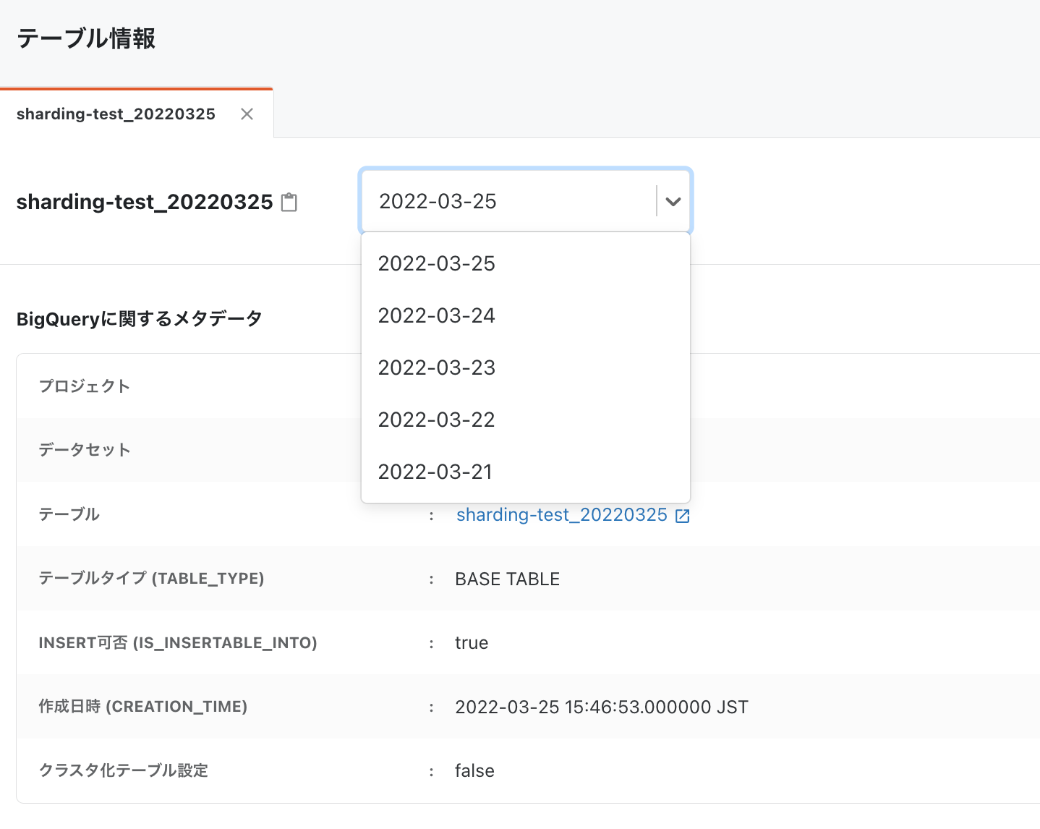This screenshot has width=1040, height=829.
Task: Choose 2022-03-21 from the list
Action: point(526,472)
